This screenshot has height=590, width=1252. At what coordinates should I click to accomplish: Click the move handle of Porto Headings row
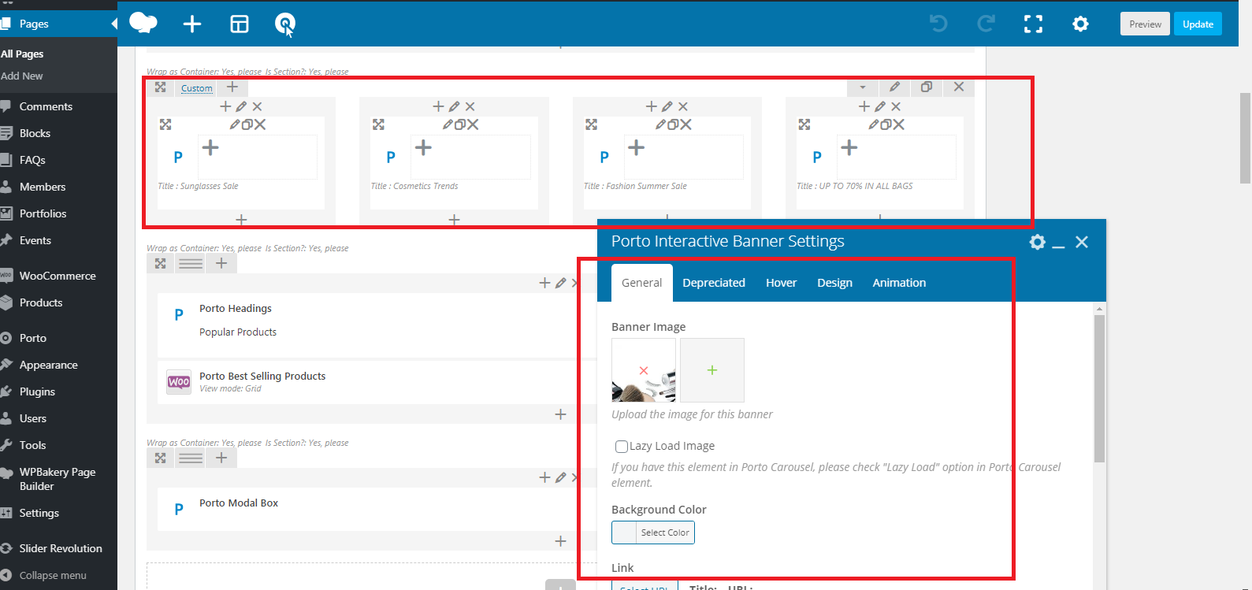point(160,263)
